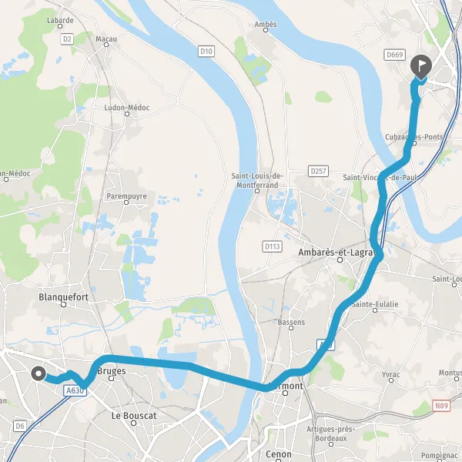The image size is (462, 462).
Task: Click the Bruges town marker
Action: [x=112, y=379]
